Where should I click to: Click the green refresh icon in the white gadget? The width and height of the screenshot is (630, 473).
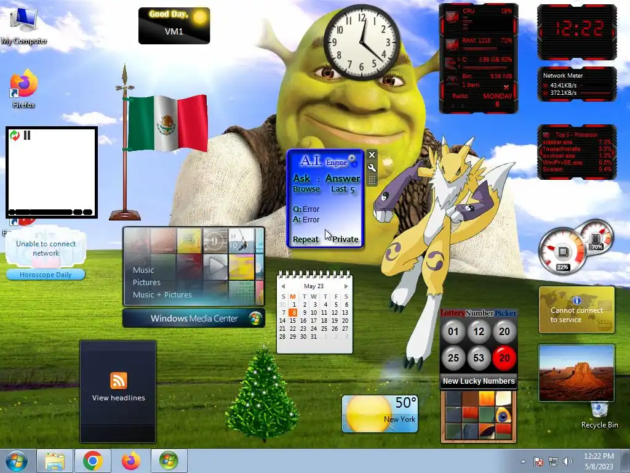(15, 135)
